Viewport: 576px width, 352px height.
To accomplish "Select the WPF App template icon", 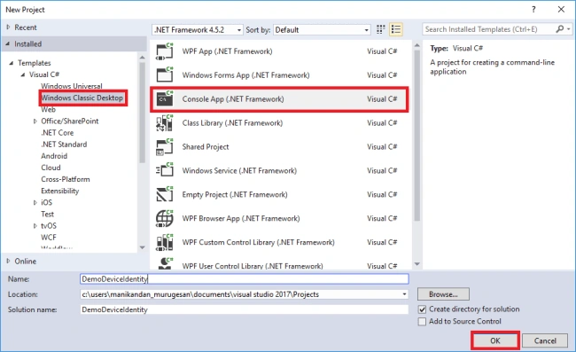I will click(165, 51).
